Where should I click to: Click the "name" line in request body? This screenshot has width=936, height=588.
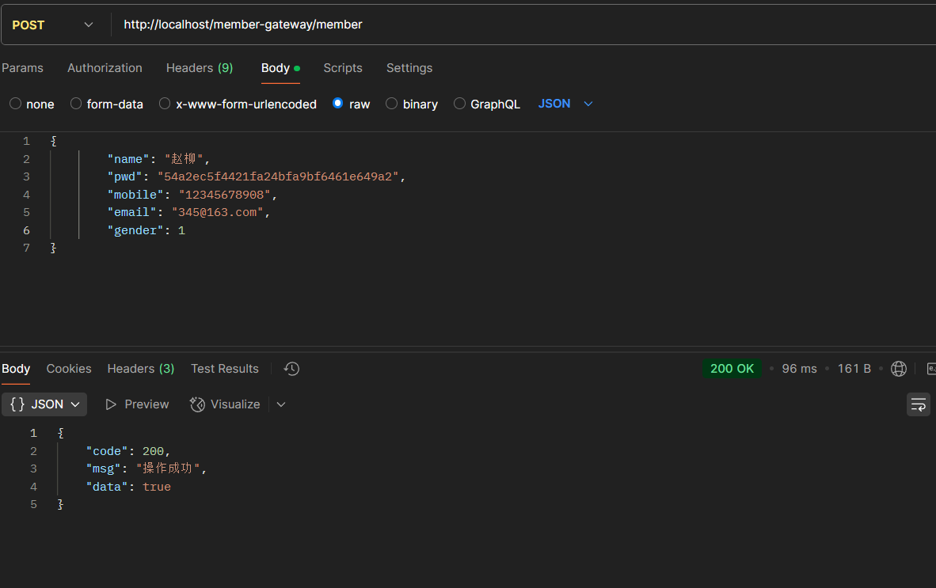pyautogui.click(x=158, y=159)
